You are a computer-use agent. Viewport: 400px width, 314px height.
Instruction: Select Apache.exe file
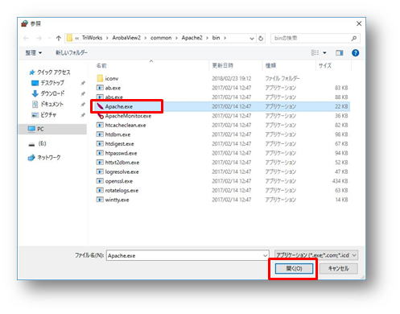pos(118,106)
